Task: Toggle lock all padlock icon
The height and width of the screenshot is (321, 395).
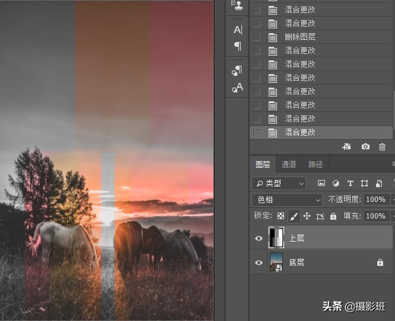Action: point(333,216)
